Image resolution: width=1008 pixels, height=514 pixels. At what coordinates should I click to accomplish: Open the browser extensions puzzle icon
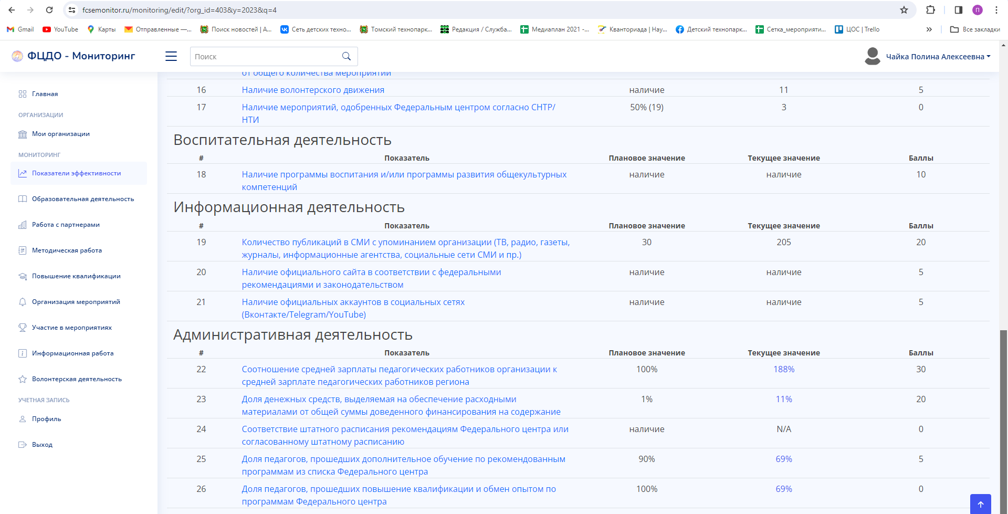coord(930,10)
